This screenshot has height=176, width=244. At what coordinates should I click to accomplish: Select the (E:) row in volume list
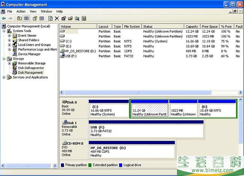[x=151, y=46]
